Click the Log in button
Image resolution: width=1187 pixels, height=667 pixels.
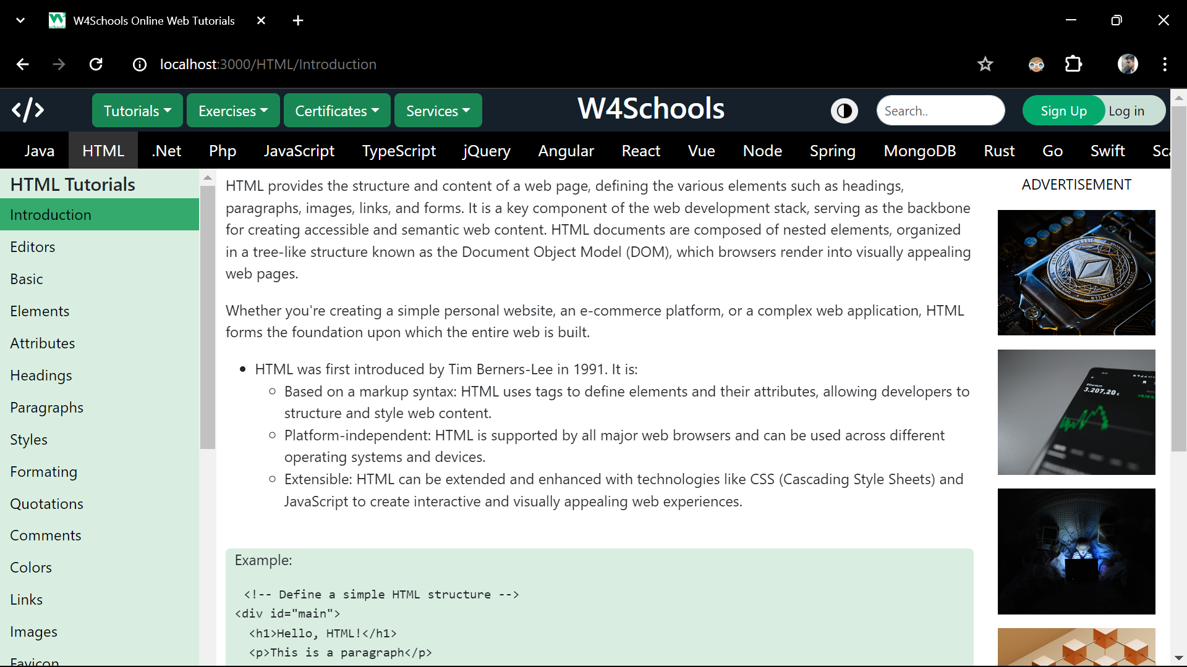pos(1126,111)
